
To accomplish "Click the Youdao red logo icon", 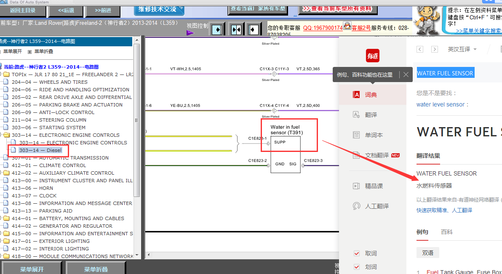I will (372, 56).
